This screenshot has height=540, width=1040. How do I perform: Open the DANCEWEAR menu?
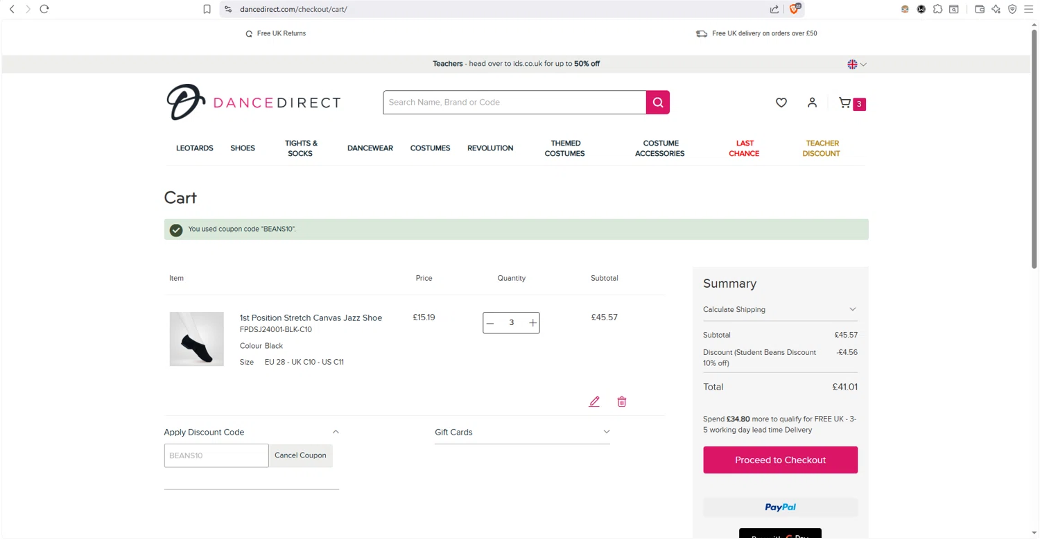pos(370,148)
